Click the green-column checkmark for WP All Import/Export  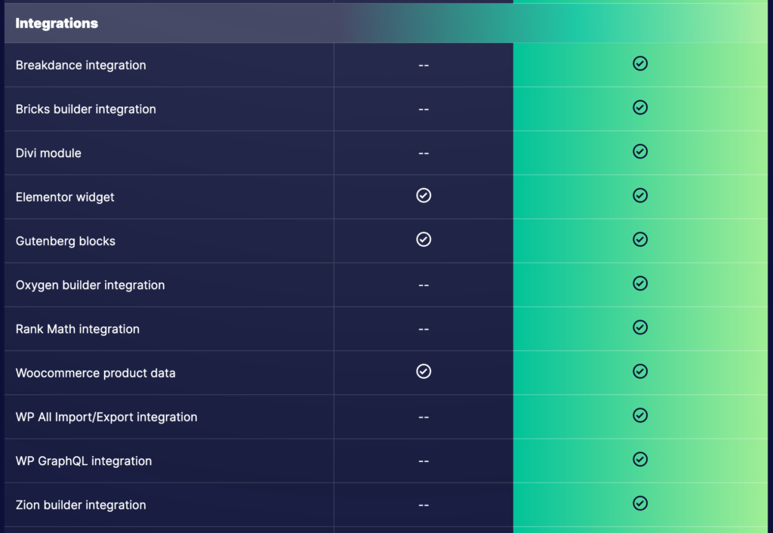click(x=640, y=415)
